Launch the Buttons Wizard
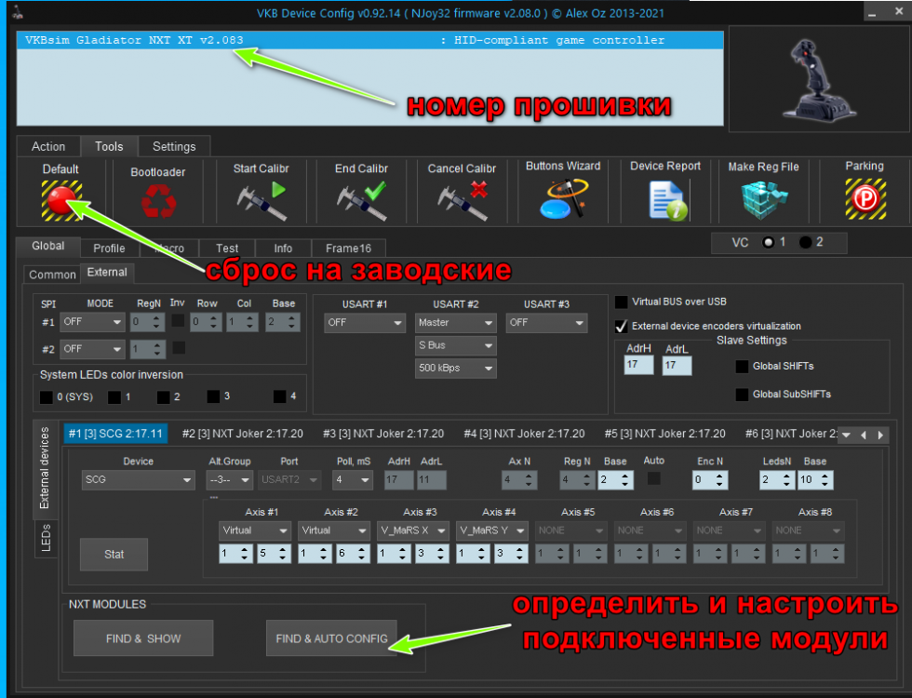The width and height of the screenshot is (912, 698). pos(564,199)
